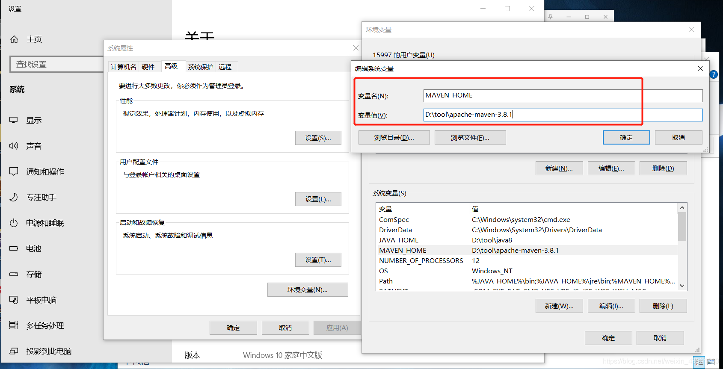Viewport: 723px width, 369px height.
Task: Select the Focus assist (专注助手) moon icon
Action: tap(14, 197)
